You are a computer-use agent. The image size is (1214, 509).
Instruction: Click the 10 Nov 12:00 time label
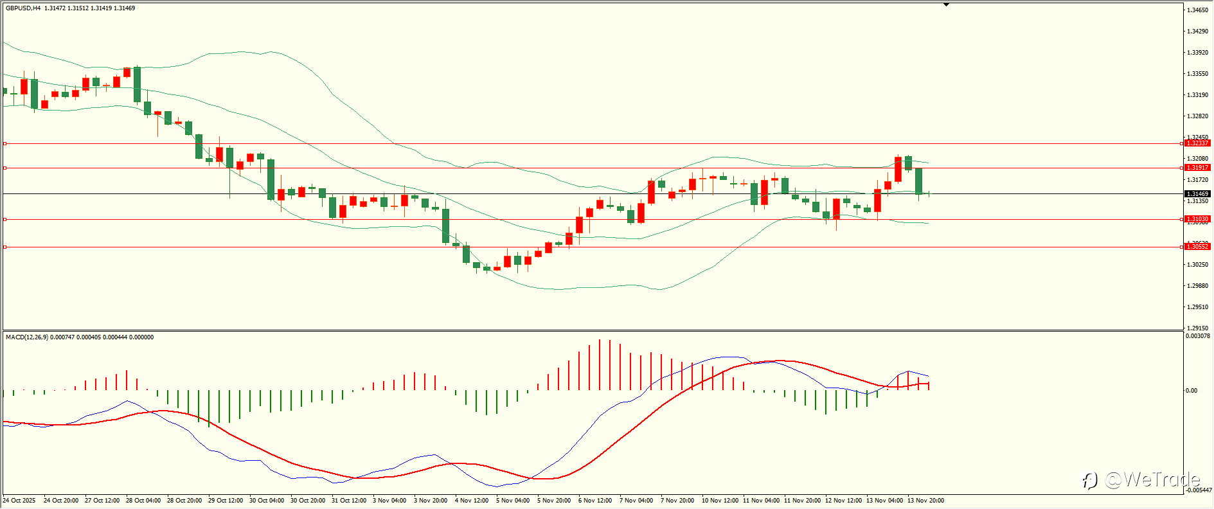click(x=720, y=501)
